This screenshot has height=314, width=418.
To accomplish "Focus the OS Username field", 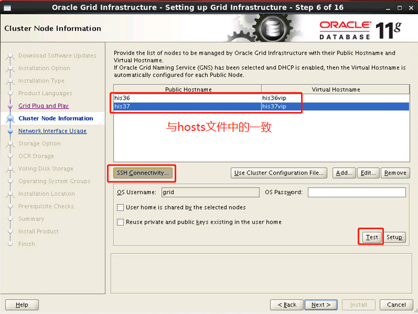I will (x=210, y=192).
